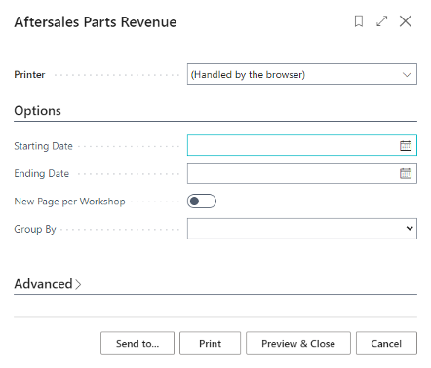Close the Aftersales Parts Revenue dialog
Viewport: 431px width, 368px height.
[x=406, y=21]
